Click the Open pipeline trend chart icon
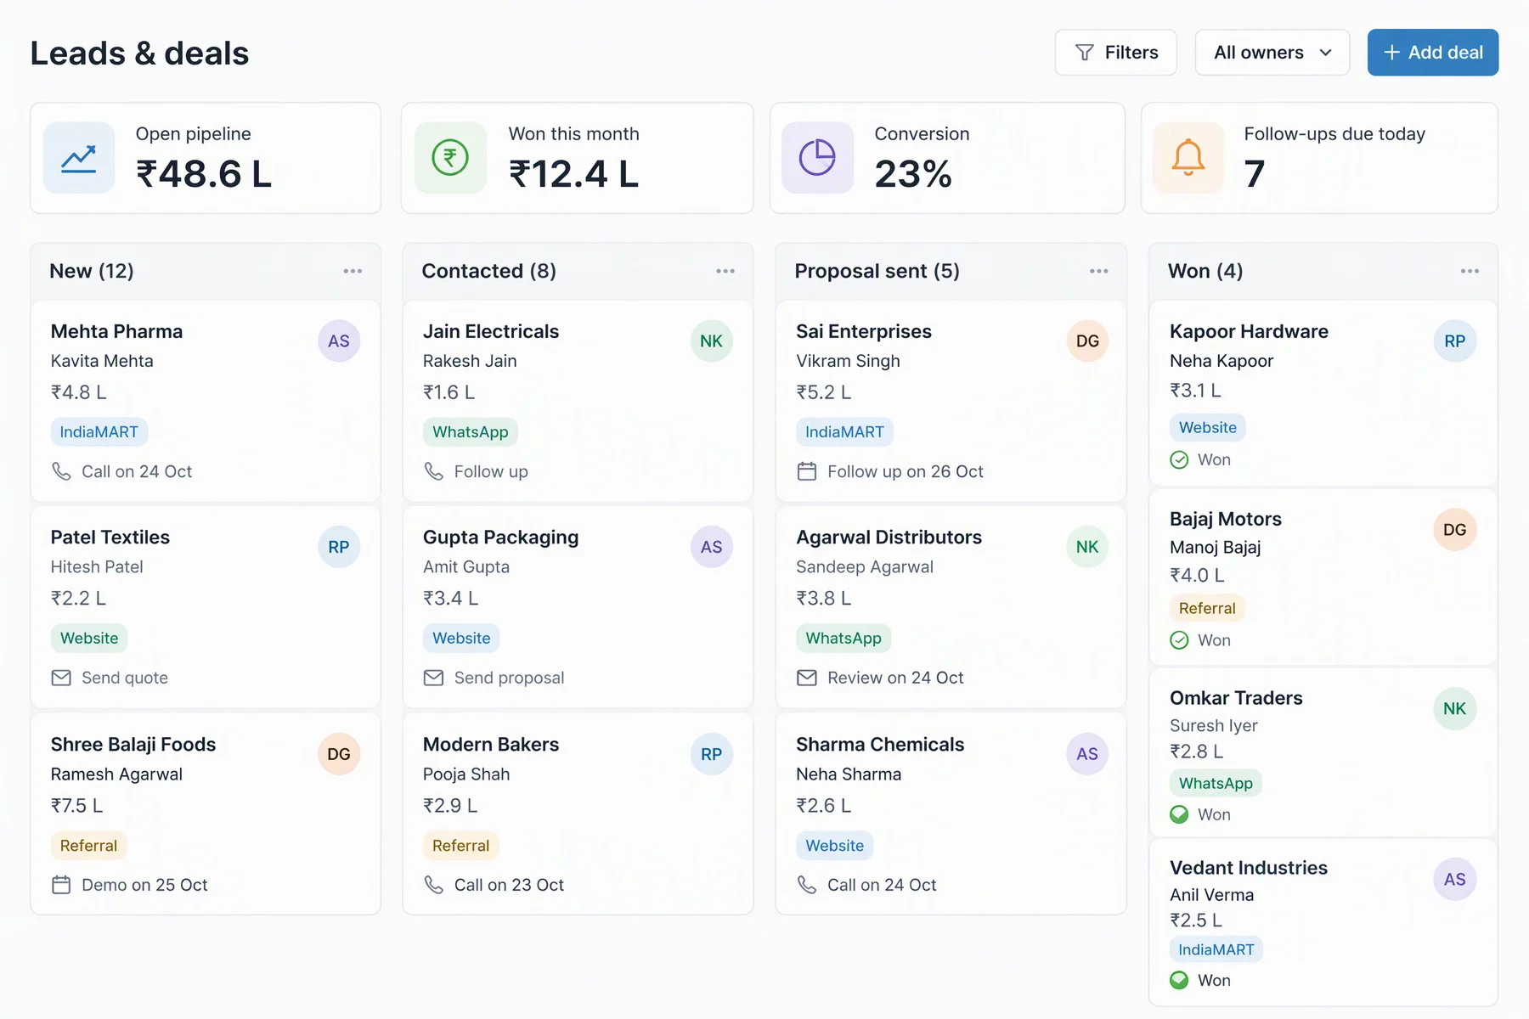The width and height of the screenshot is (1529, 1019). coord(79,158)
